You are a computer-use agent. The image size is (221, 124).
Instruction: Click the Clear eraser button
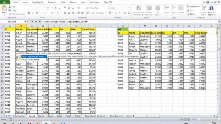click(x=191, y=14)
